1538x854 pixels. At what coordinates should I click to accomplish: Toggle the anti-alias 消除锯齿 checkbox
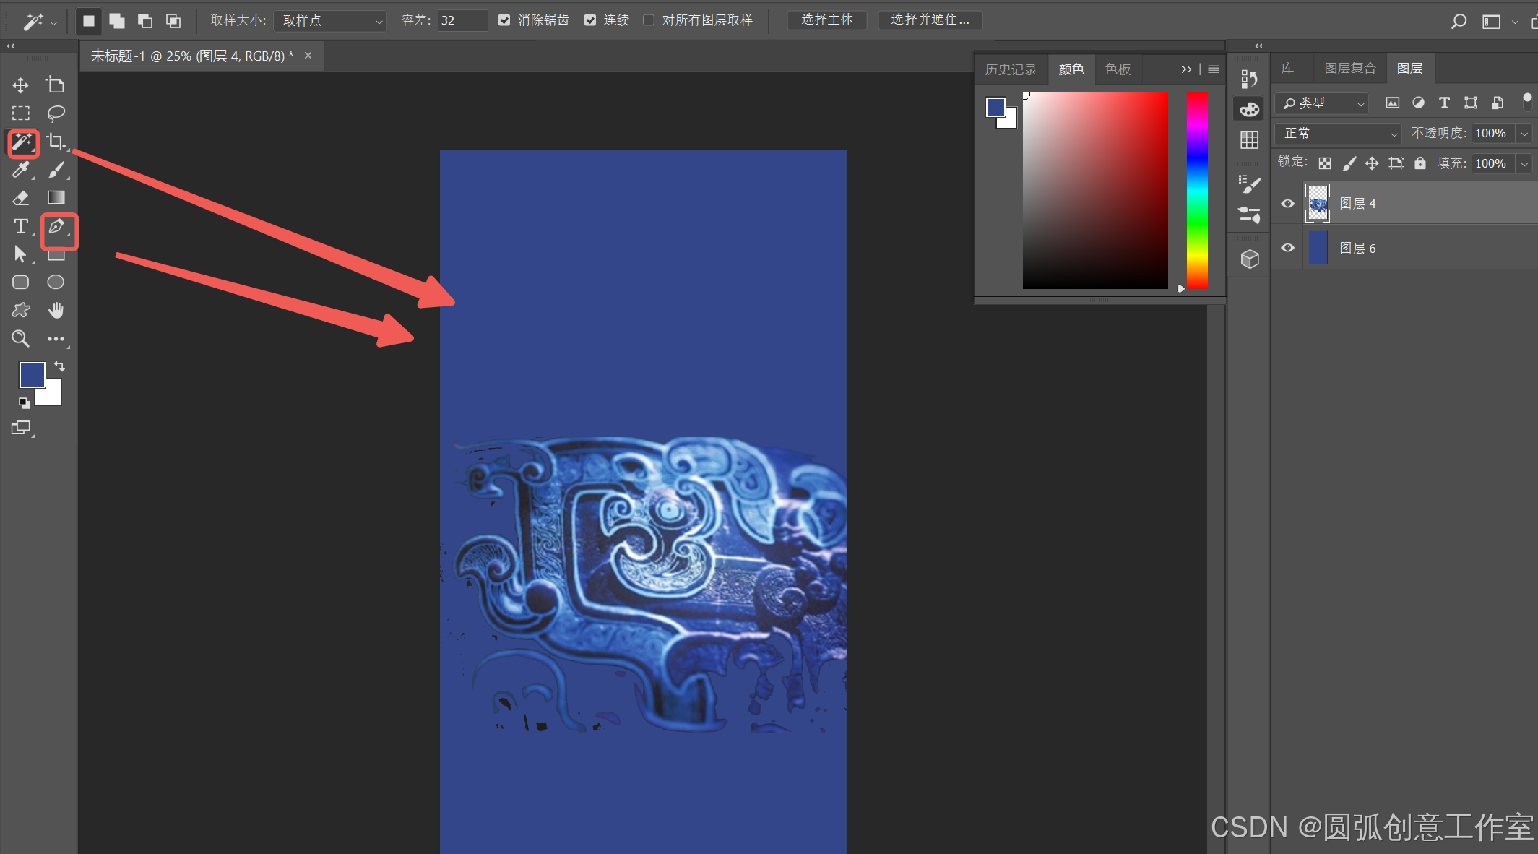click(x=504, y=20)
